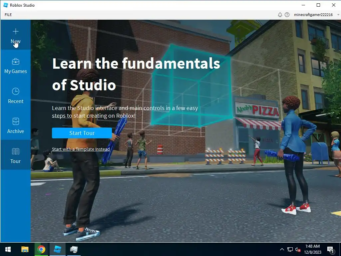The width and height of the screenshot is (341, 256).
Task: Open the Archive sidebar tab
Action: click(15, 126)
